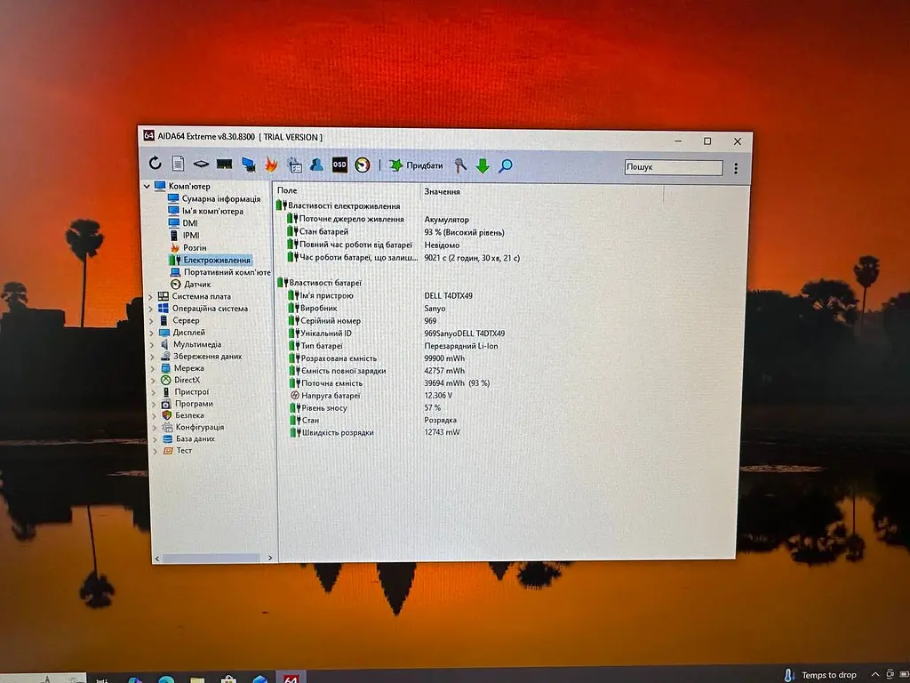Expand the Операційна система node
The height and width of the screenshot is (683, 910).
pyautogui.click(x=151, y=309)
